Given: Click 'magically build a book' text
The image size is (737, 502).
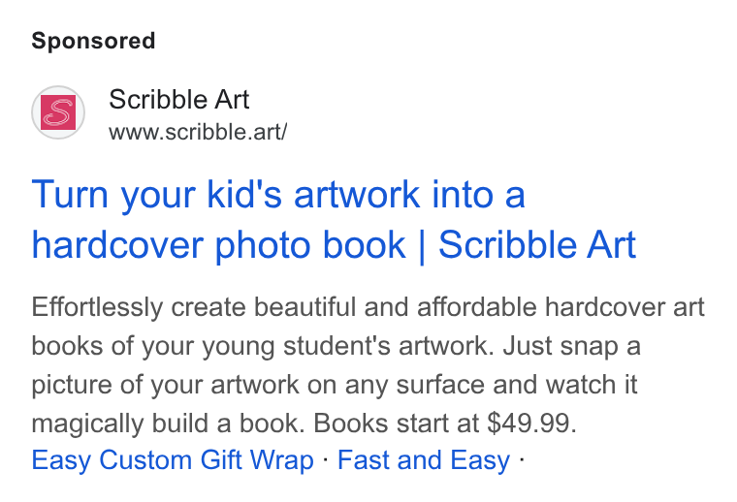Looking at the screenshot, I should point(168,424).
